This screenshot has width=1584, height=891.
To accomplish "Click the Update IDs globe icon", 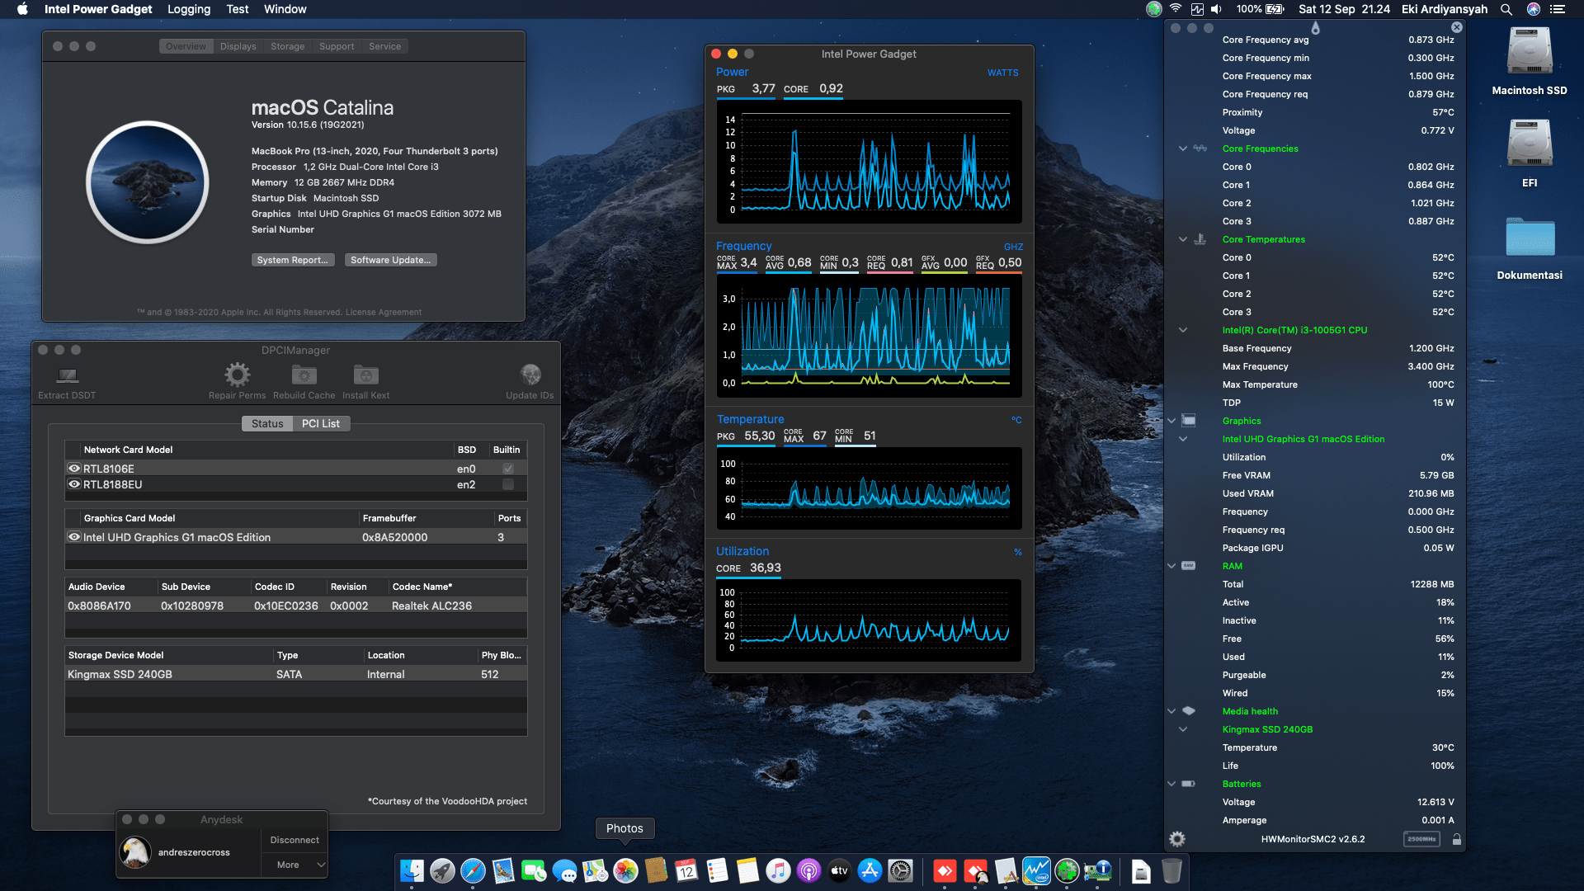I will point(530,373).
